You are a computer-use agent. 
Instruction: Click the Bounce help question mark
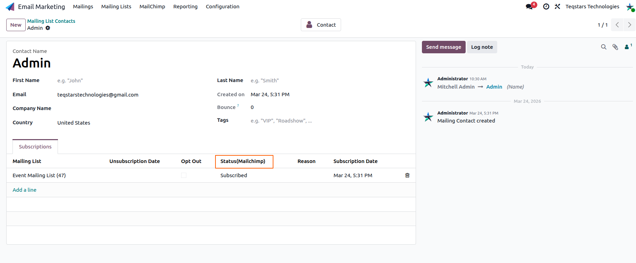tap(238, 106)
